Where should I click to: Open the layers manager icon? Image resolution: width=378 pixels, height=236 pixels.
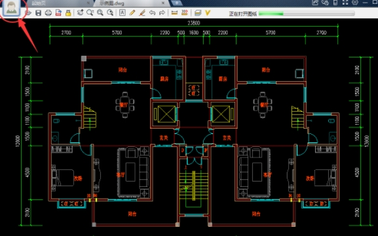tap(198, 12)
